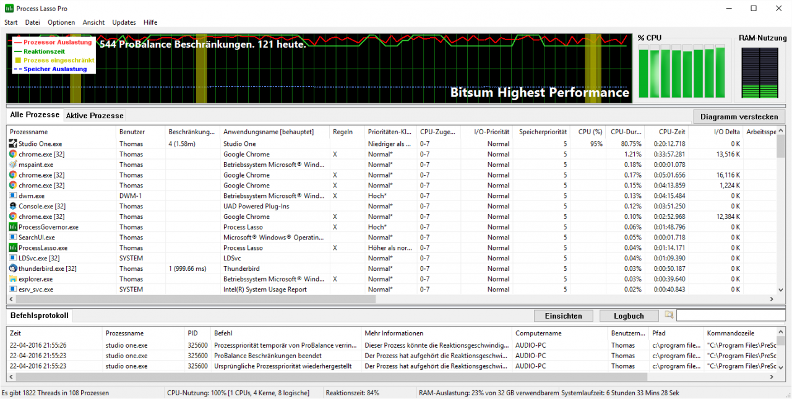This screenshot has height=399, width=792.
Task: Sort by the I/O-Priorität column header
Action: coord(487,132)
